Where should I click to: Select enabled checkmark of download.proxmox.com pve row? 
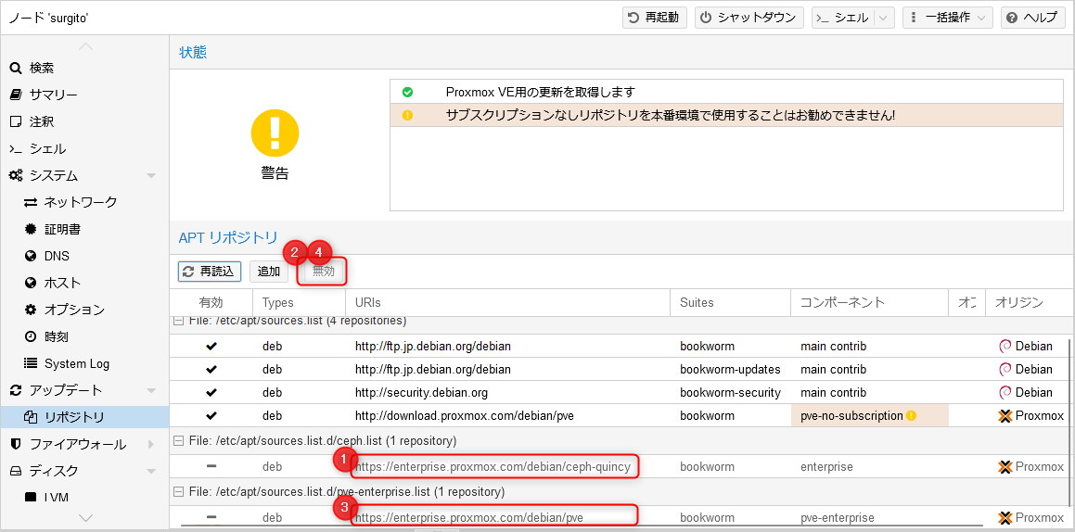coord(211,416)
